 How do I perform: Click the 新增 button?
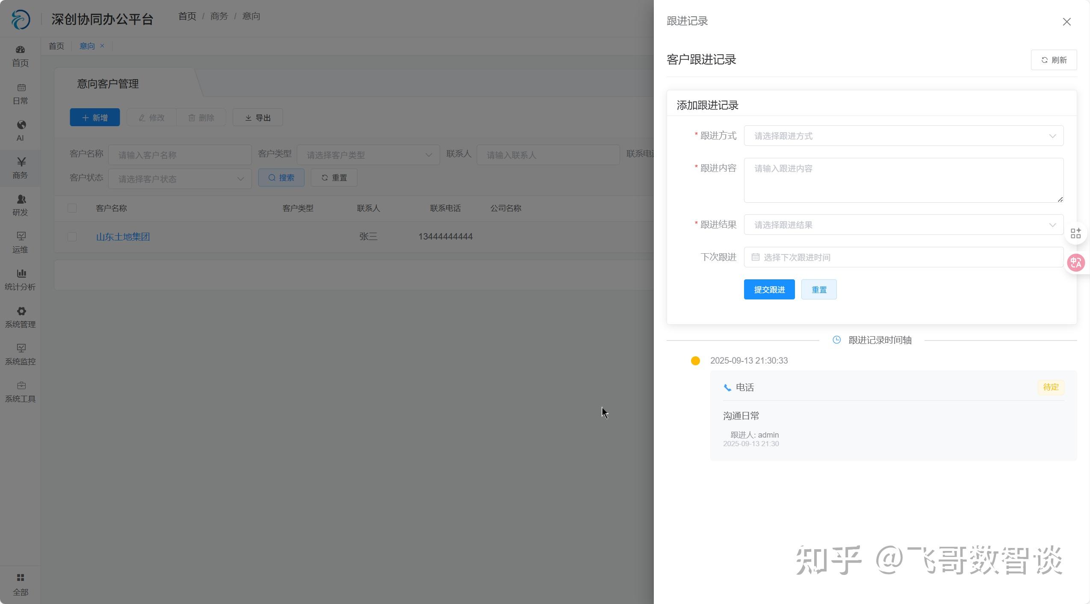(95, 117)
